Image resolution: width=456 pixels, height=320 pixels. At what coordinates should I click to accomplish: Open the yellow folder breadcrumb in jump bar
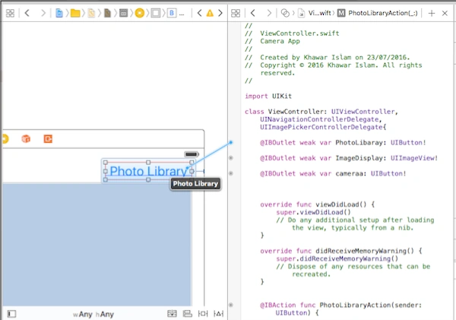(75, 13)
